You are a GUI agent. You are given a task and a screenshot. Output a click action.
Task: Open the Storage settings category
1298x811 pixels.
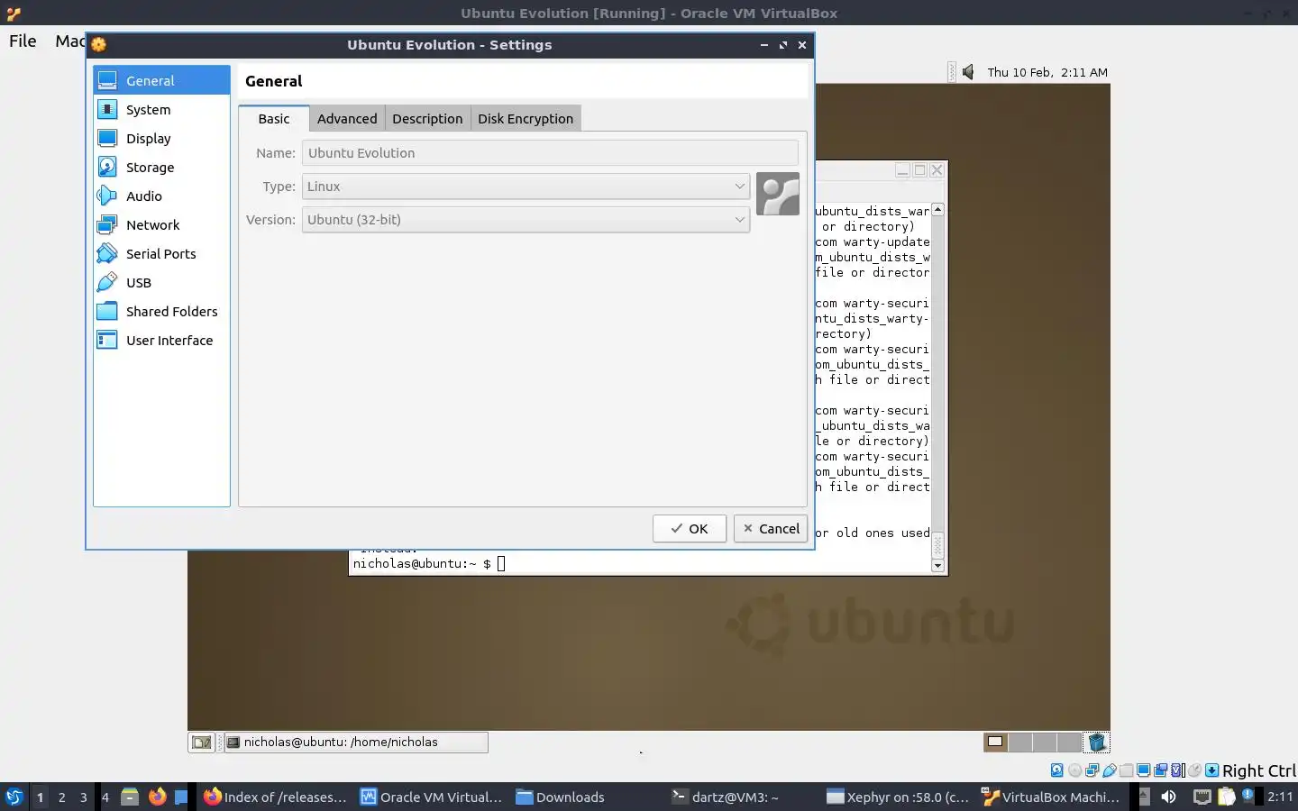[x=161, y=167]
